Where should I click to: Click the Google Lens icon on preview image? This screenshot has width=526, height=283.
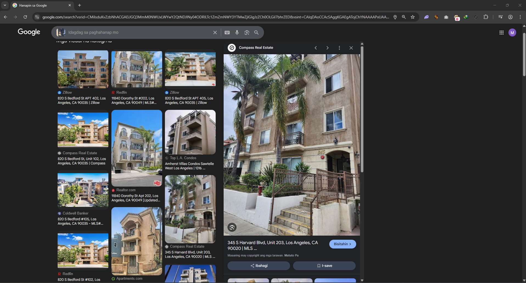tap(232, 227)
